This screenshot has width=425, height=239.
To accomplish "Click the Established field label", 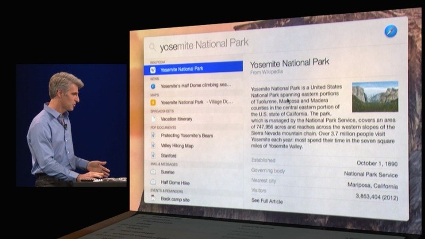I will point(263,160).
